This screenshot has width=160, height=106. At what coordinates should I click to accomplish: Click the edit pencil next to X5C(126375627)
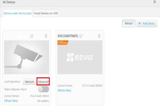(x=81, y=36)
